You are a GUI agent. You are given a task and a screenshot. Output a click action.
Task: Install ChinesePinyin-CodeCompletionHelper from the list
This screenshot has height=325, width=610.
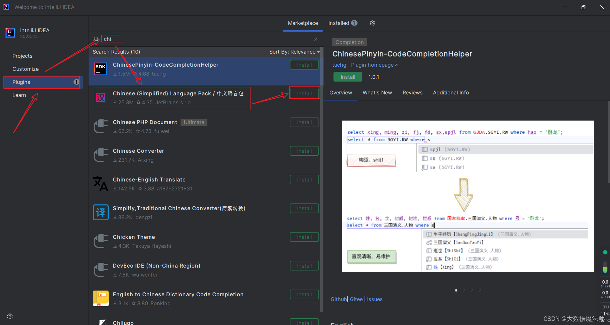click(x=304, y=65)
